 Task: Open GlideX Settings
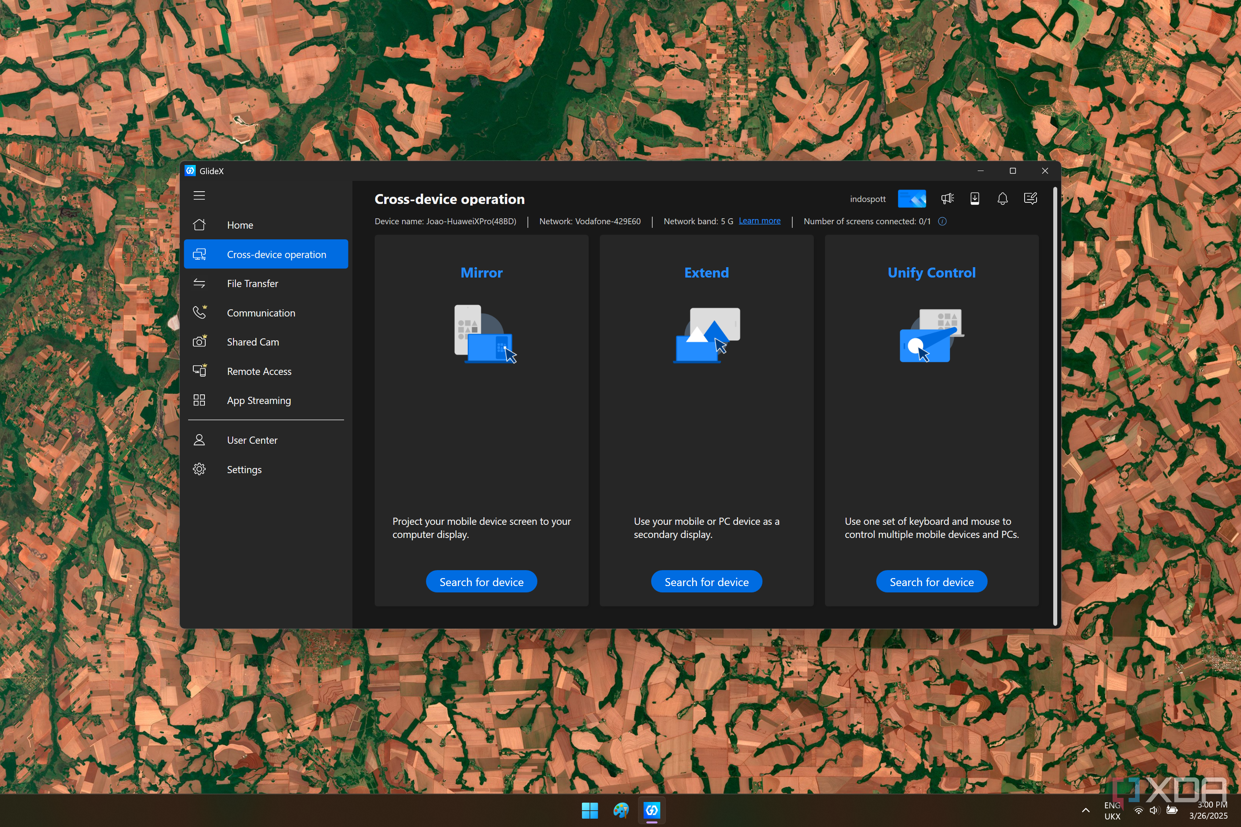[x=266, y=470]
